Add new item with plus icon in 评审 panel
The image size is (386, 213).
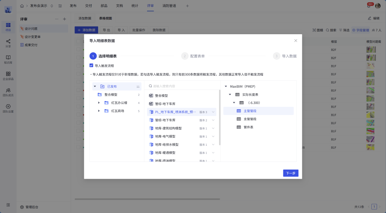click(64, 19)
